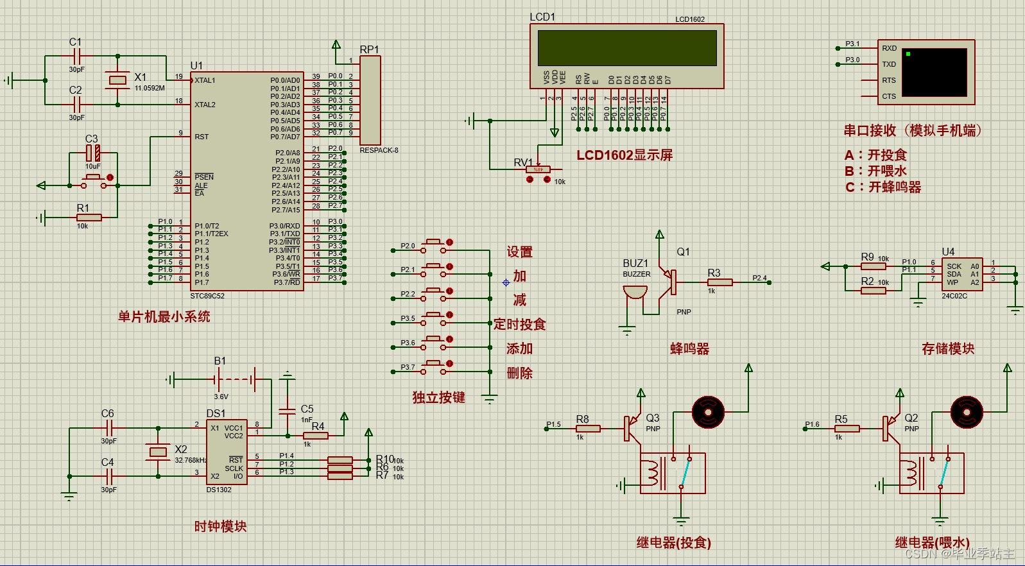Click the 时钟模块 label
Screen dimensions: 1025x566
coord(220,526)
